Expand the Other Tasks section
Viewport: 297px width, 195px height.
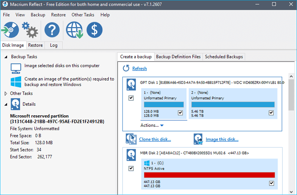click(6, 93)
